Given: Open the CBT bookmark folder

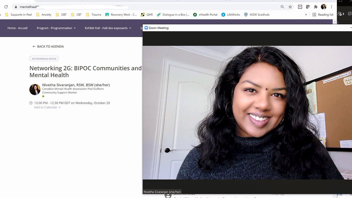Looking at the screenshot, I should point(76,15).
